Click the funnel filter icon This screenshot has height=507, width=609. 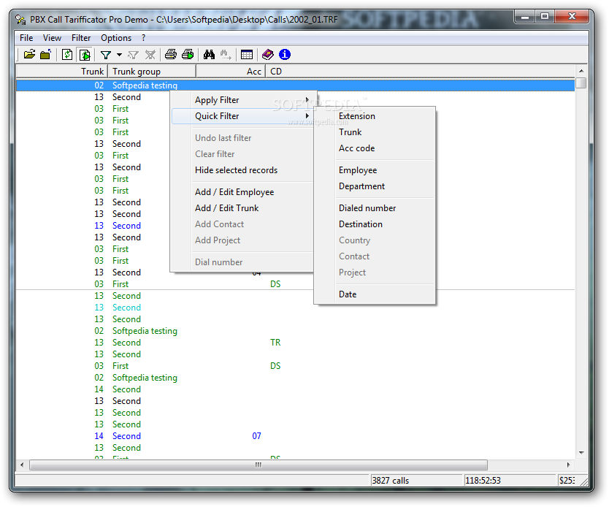pyautogui.click(x=105, y=55)
